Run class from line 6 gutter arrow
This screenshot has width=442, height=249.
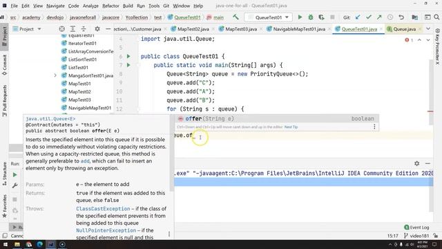click(x=128, y=56)
